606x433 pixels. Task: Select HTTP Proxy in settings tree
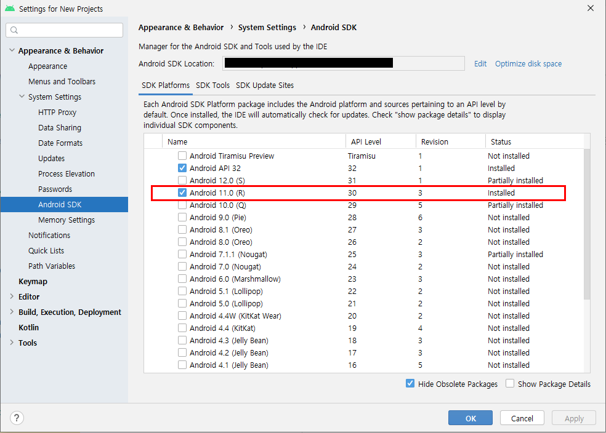[x=57, y=113]
